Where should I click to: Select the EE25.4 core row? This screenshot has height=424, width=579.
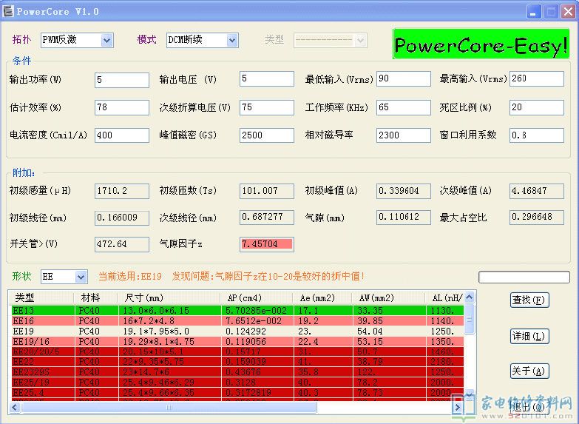[237, 393]
